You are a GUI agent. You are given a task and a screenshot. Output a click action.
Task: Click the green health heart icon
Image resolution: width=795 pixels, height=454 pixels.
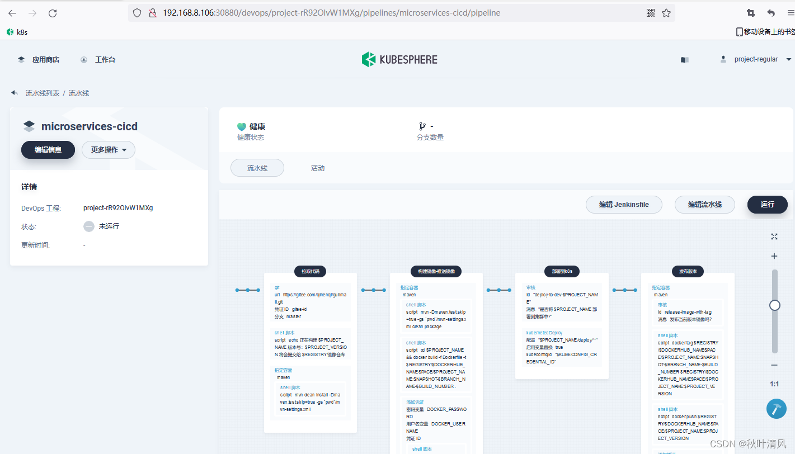tap(242, 127)
